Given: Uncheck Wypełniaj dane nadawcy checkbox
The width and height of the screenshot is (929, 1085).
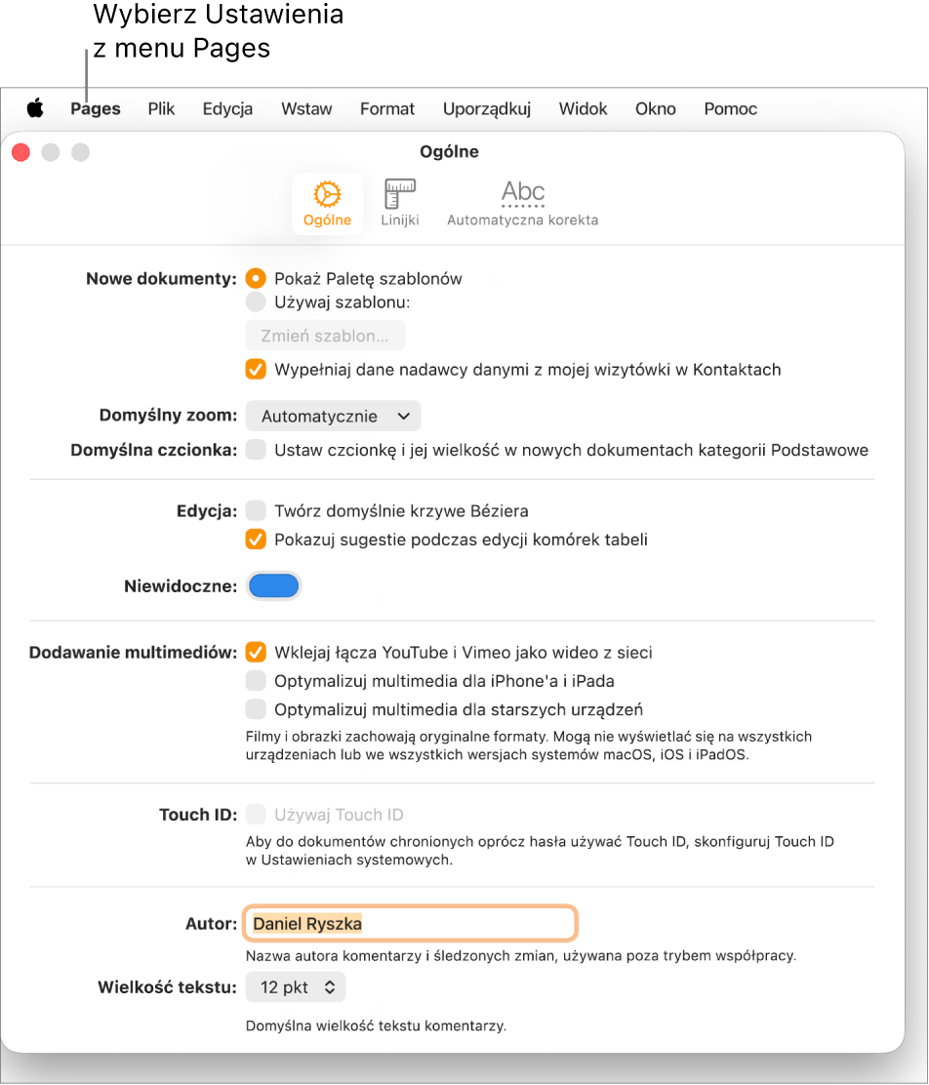Looking at the screenshot, I should 256,370.
